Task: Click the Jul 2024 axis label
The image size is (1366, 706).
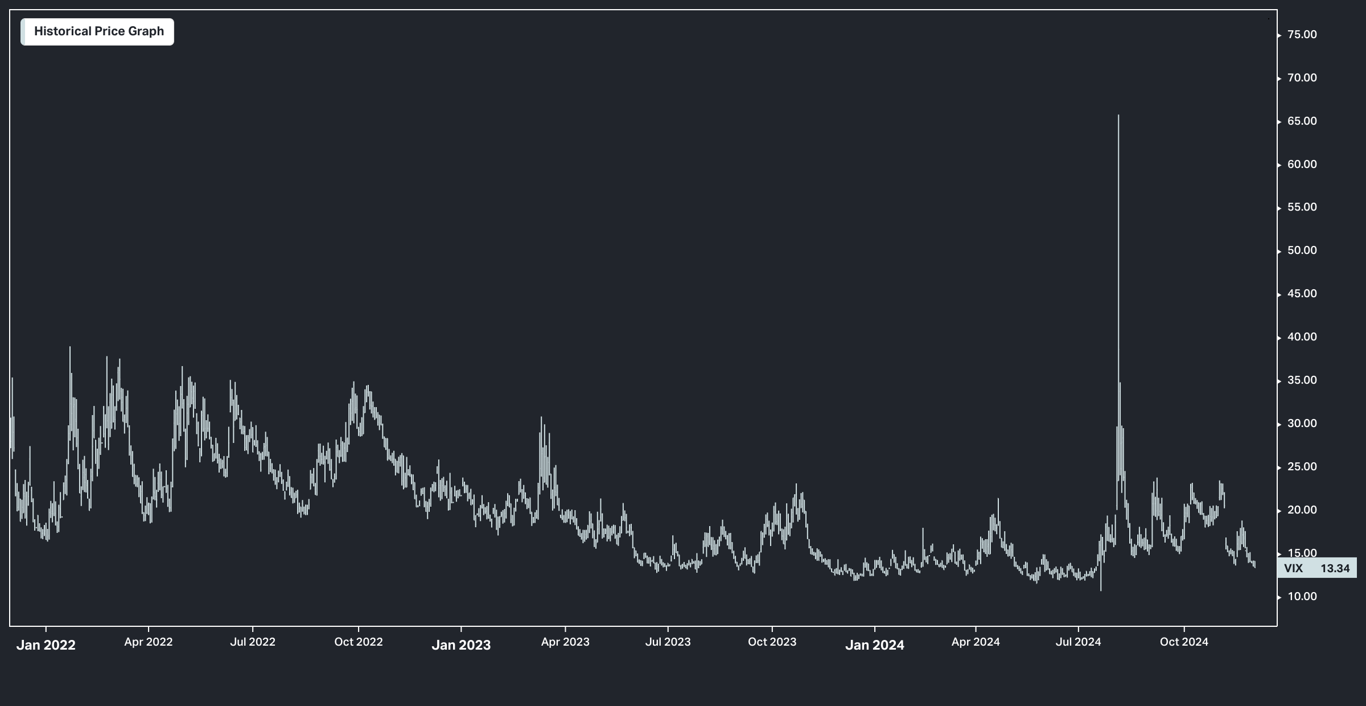Action: tap(1079, 642)
